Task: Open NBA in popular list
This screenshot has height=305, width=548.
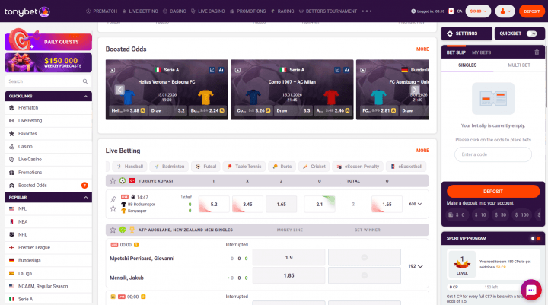Action: pyautogui.click(x=48, y=221)
